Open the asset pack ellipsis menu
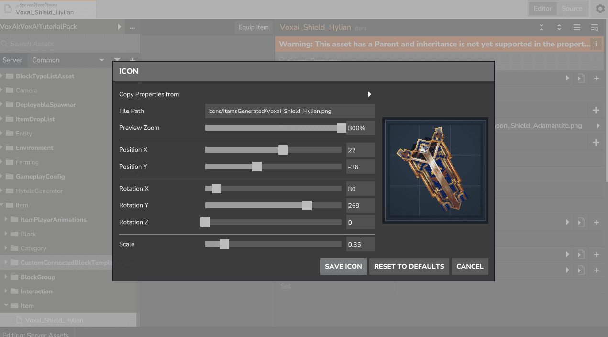This screenshot has height=337, width=608. [x=132, y=27]
